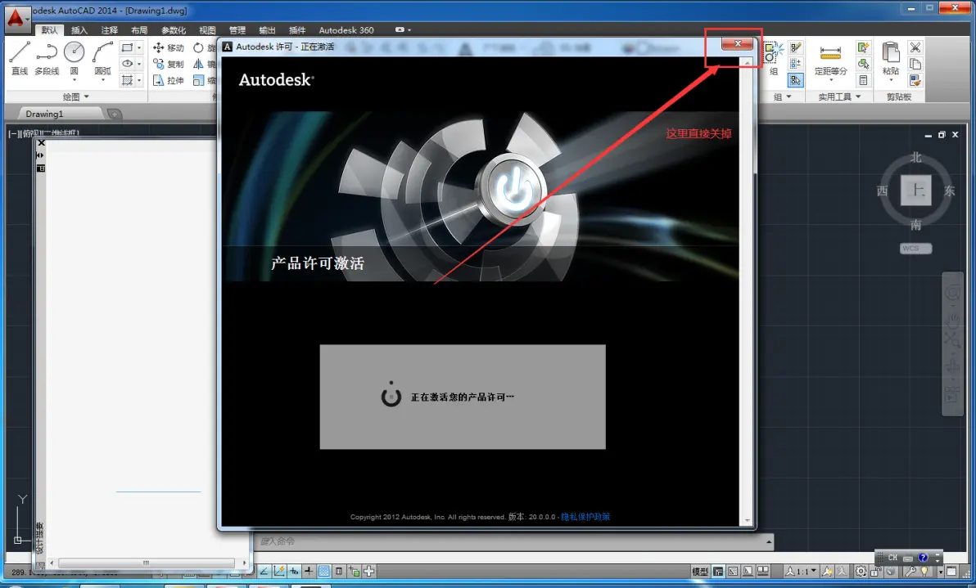Choose the 移动 (Move) command
Image resolution: width=976 pixels, height=588 pixels.
pyautogui.click(x=169, y=48)
